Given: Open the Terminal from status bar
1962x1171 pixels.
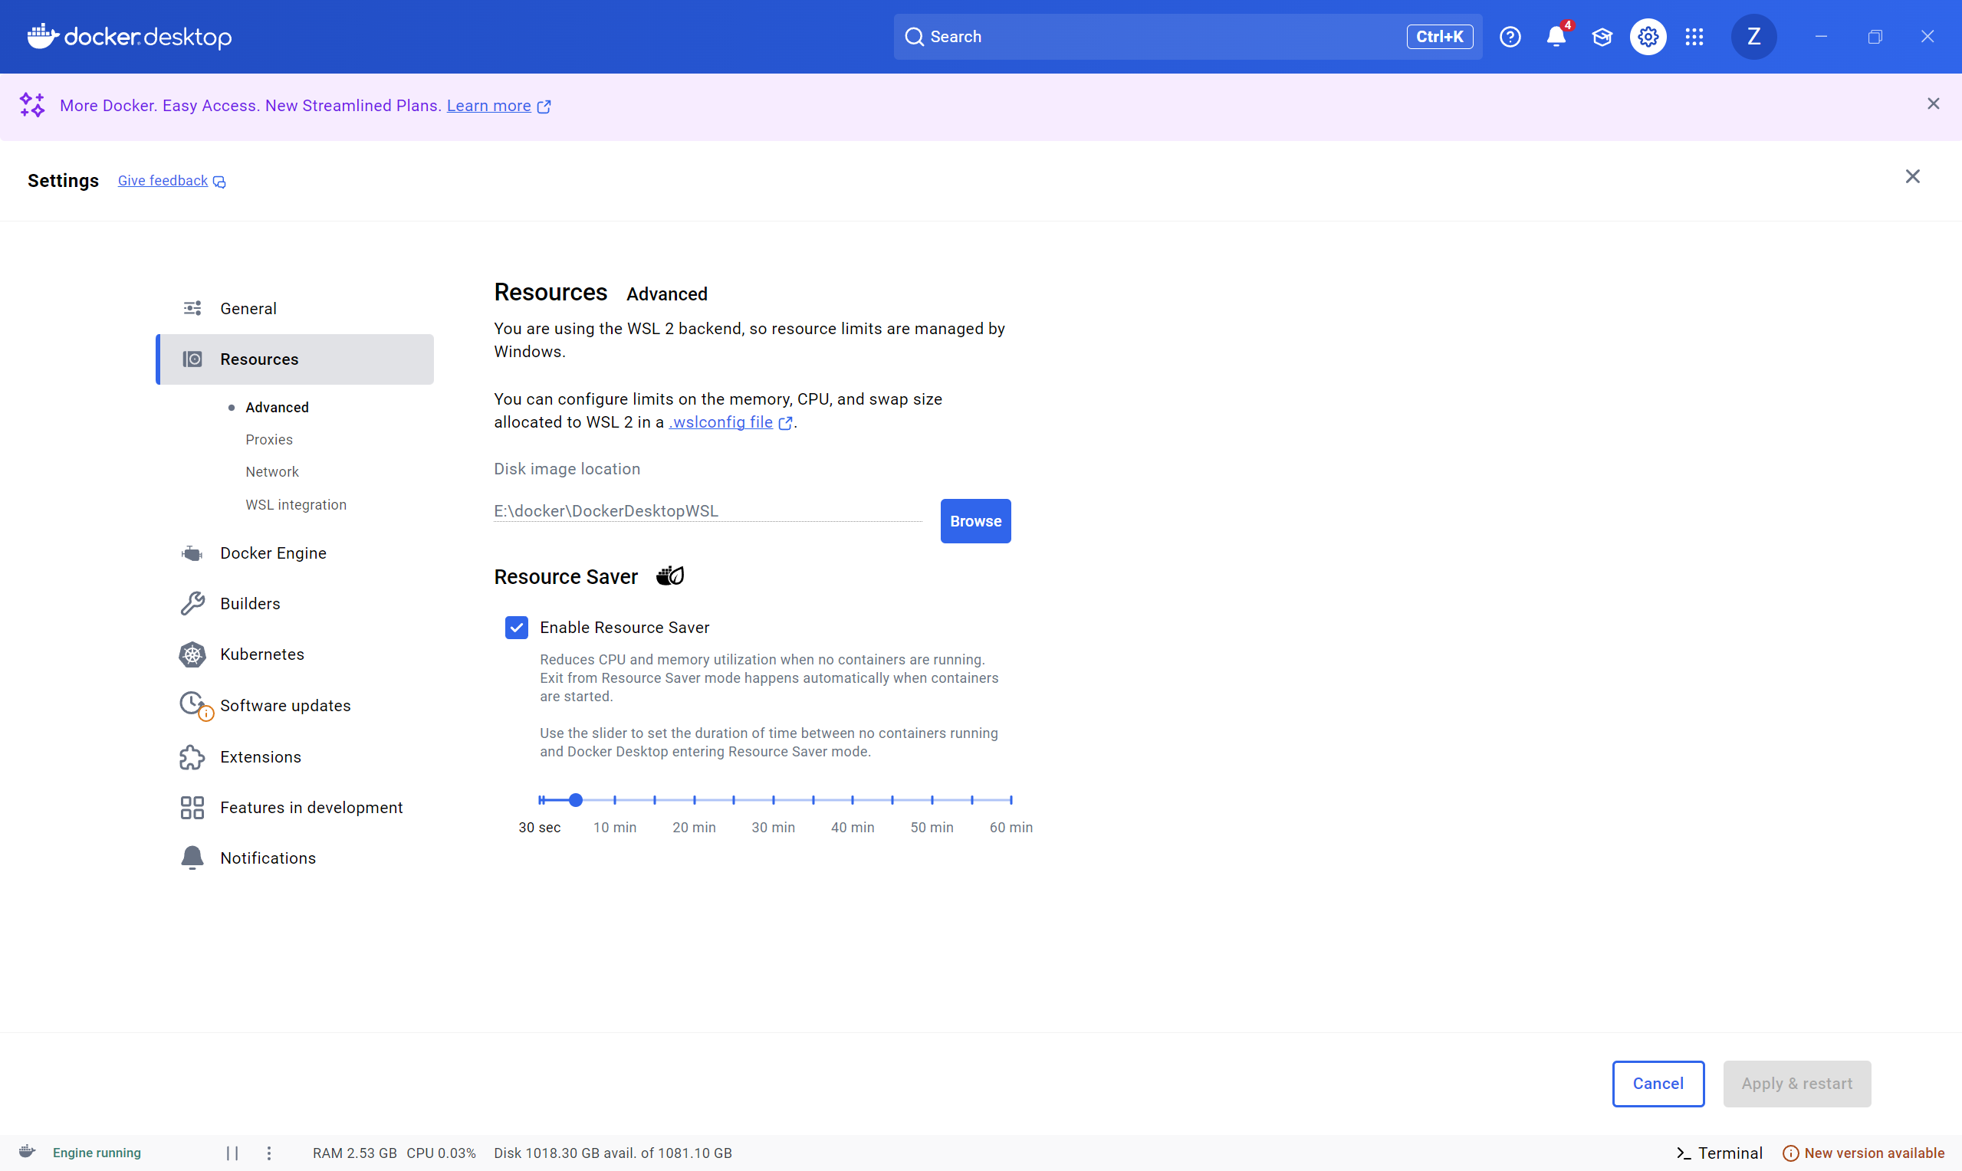Looking at the screenshot, I should [1720, 1153].
